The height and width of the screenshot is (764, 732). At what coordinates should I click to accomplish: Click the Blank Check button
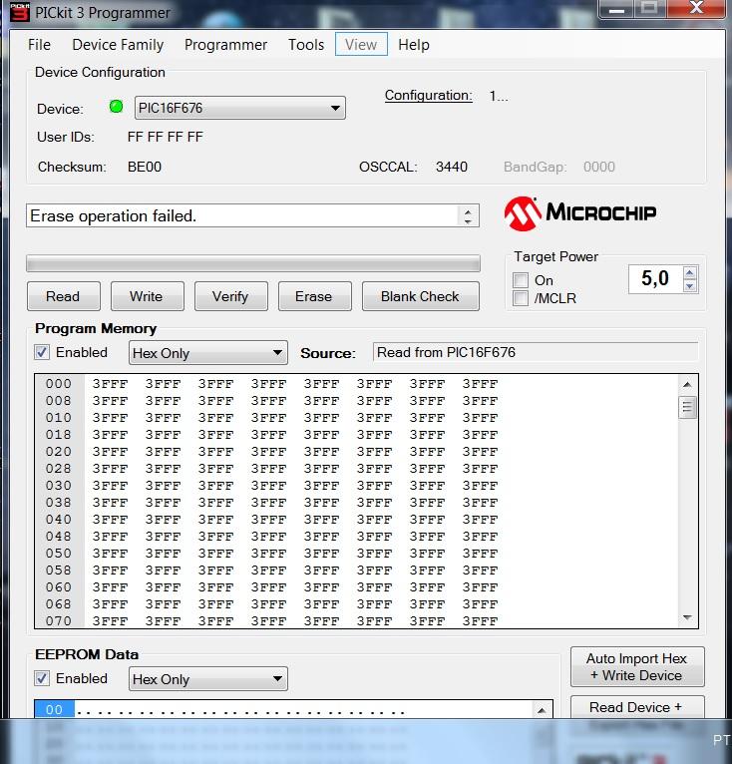coord(421,296)
